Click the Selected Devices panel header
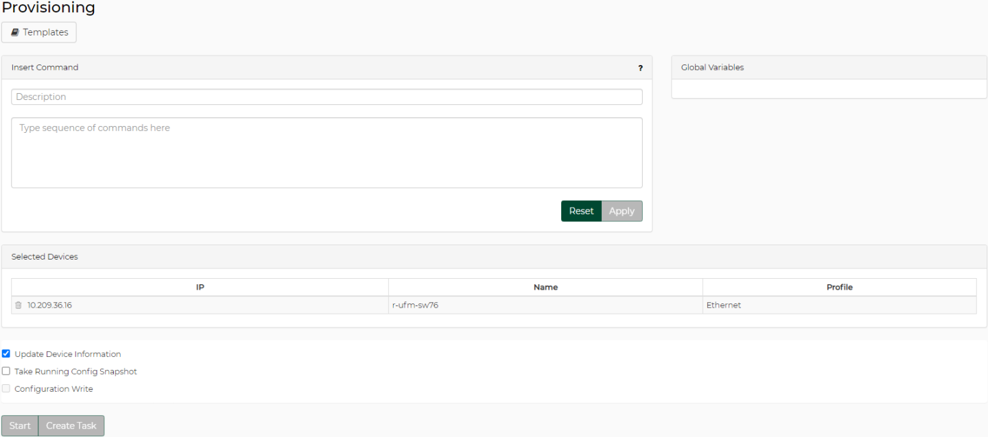Screen dimensions: 988x437 (45, 257)
